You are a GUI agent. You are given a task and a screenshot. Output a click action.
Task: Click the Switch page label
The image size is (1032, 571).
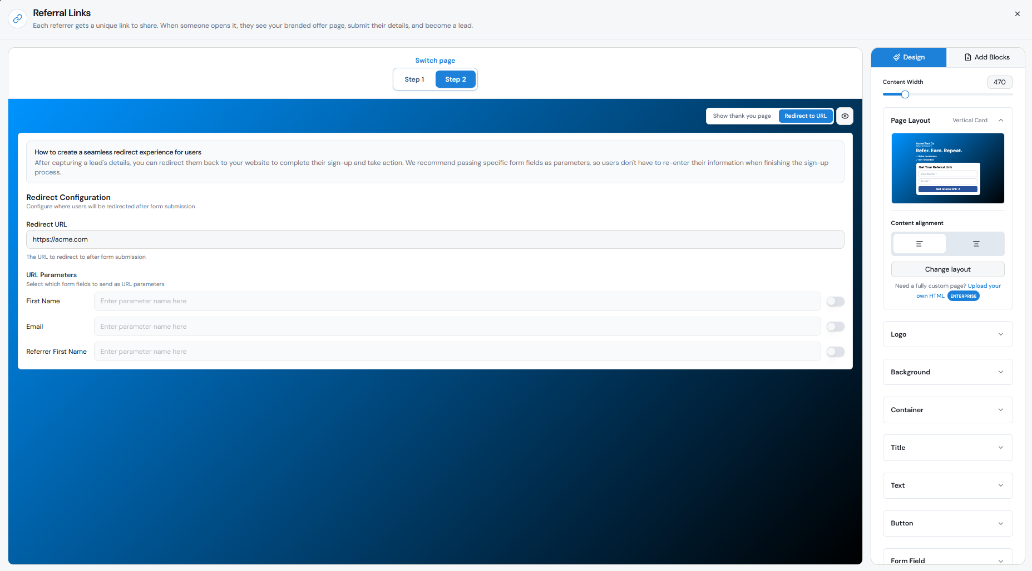point(435,61)
